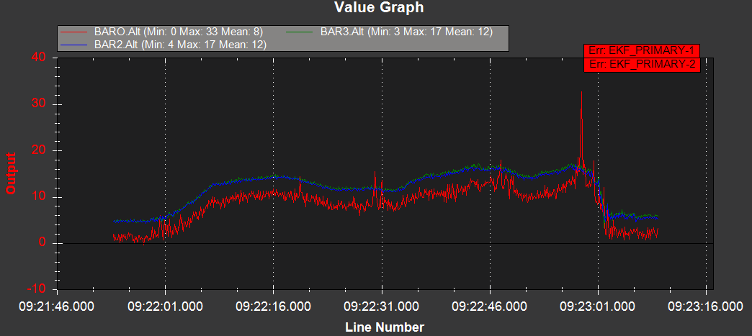The height and width of the screenshot is (336, 752).
Task: Click the 09:21:46.000 time label
Action: pyautogui.click(x=57, y=307)
